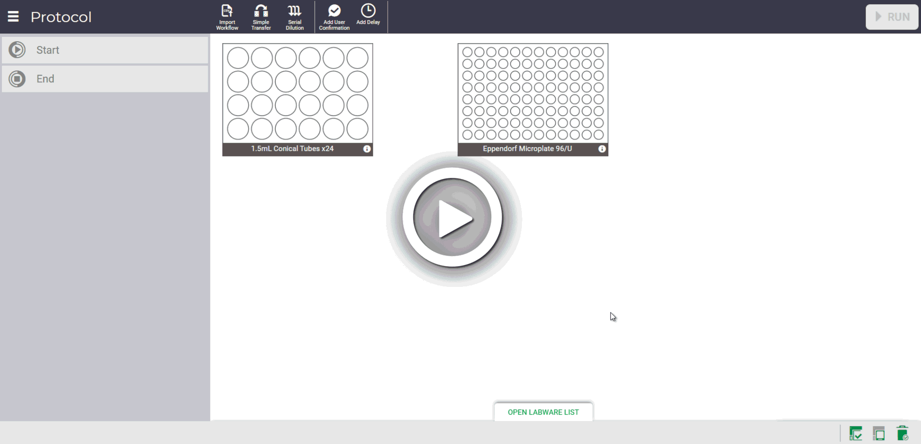The height and width of the screenshot is (444, 921).
Task: Select the Simple Transfer tool
Action: point(261,17)
